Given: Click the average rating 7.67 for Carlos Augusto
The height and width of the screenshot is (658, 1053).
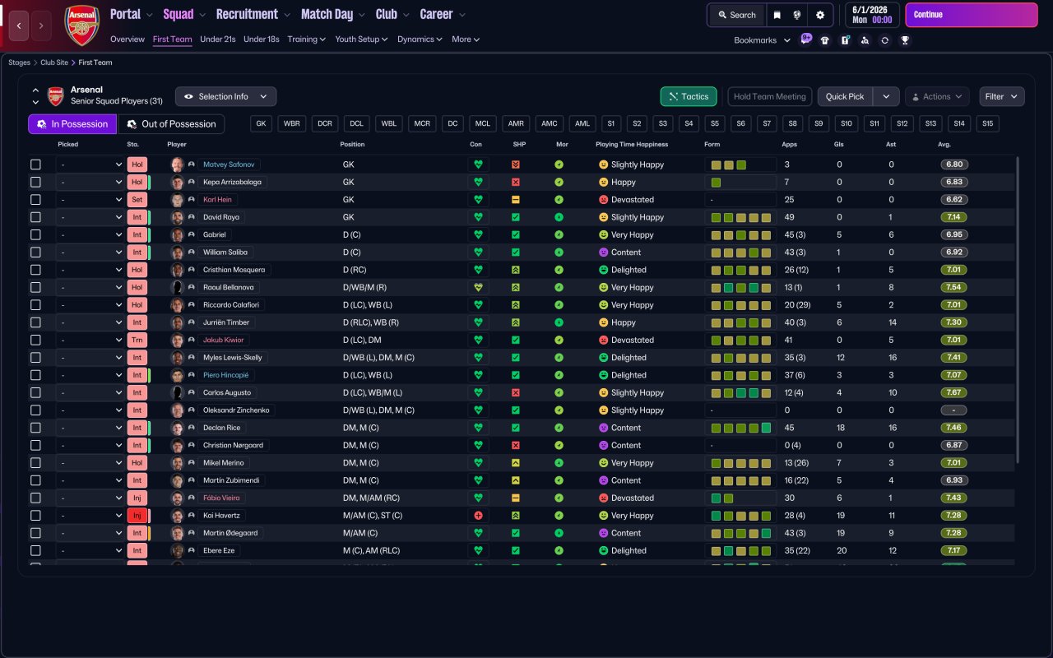Looking at the screenshot, I should tap(954, 393).
